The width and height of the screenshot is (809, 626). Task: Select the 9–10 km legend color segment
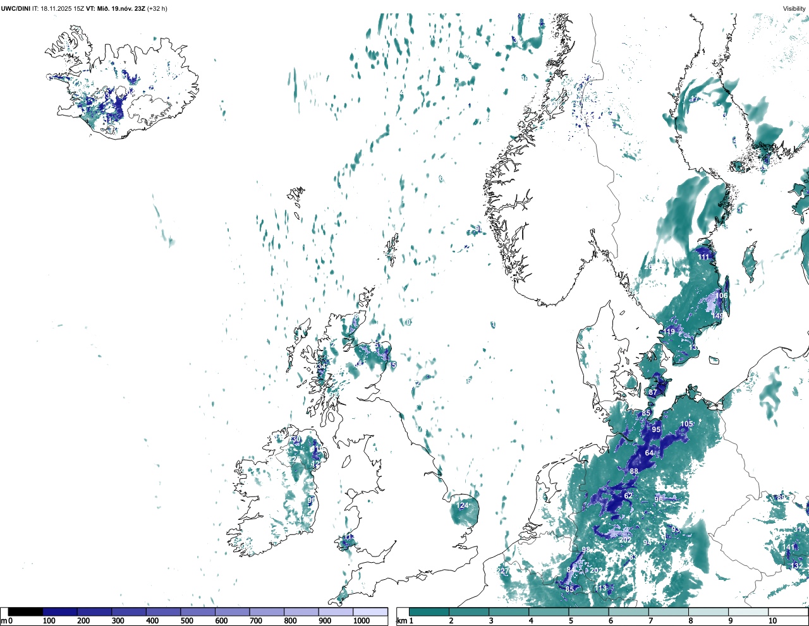click(748, 611)
